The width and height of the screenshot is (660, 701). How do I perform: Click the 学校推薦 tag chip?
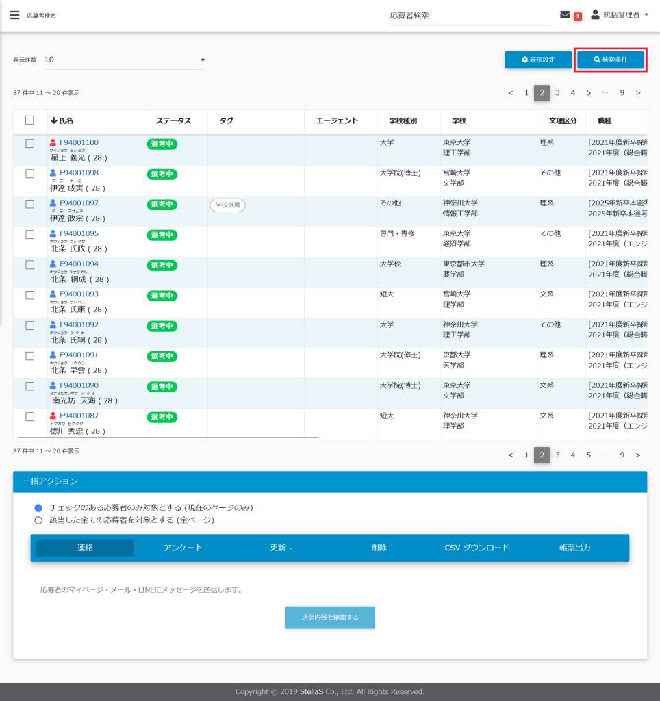[x=227, y=205]
